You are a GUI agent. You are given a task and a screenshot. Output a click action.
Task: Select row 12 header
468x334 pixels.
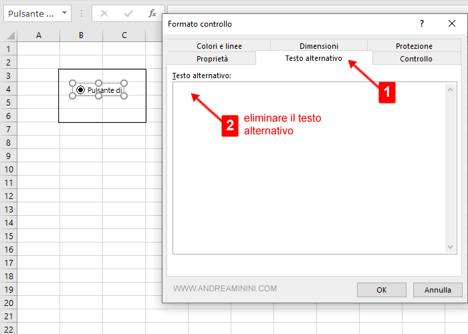click(x=8, y=196)
